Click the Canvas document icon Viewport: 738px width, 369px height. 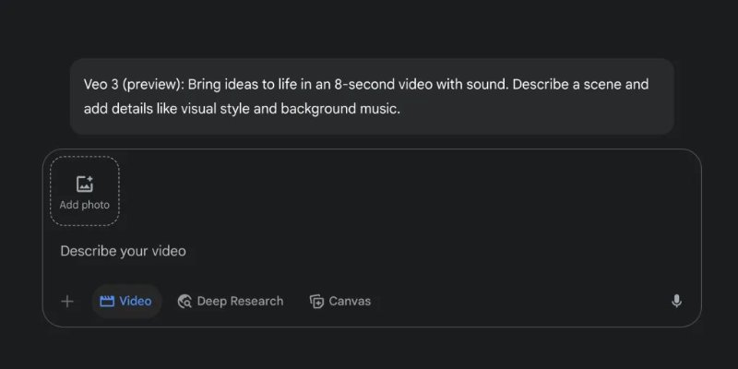[x=316, y=301]
